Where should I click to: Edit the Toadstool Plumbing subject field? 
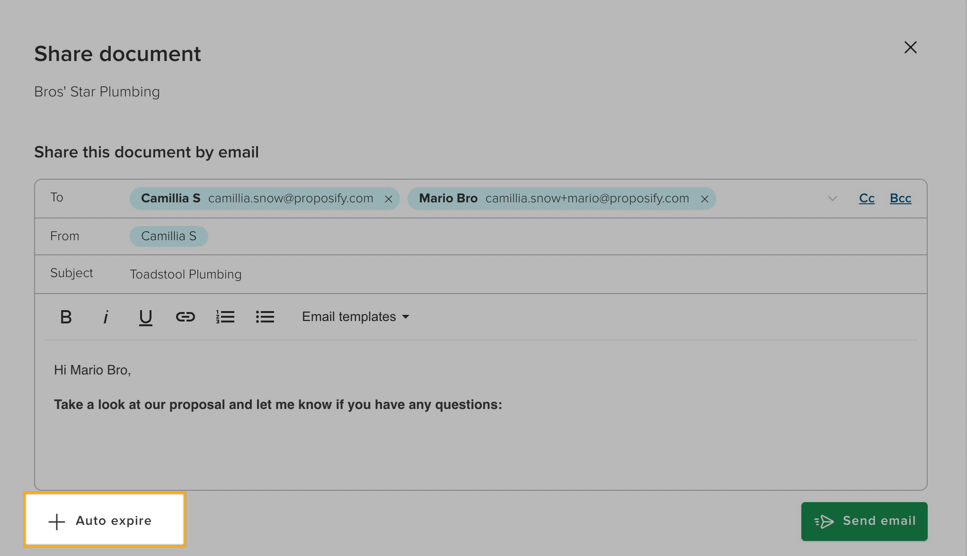tap(186, 274)
